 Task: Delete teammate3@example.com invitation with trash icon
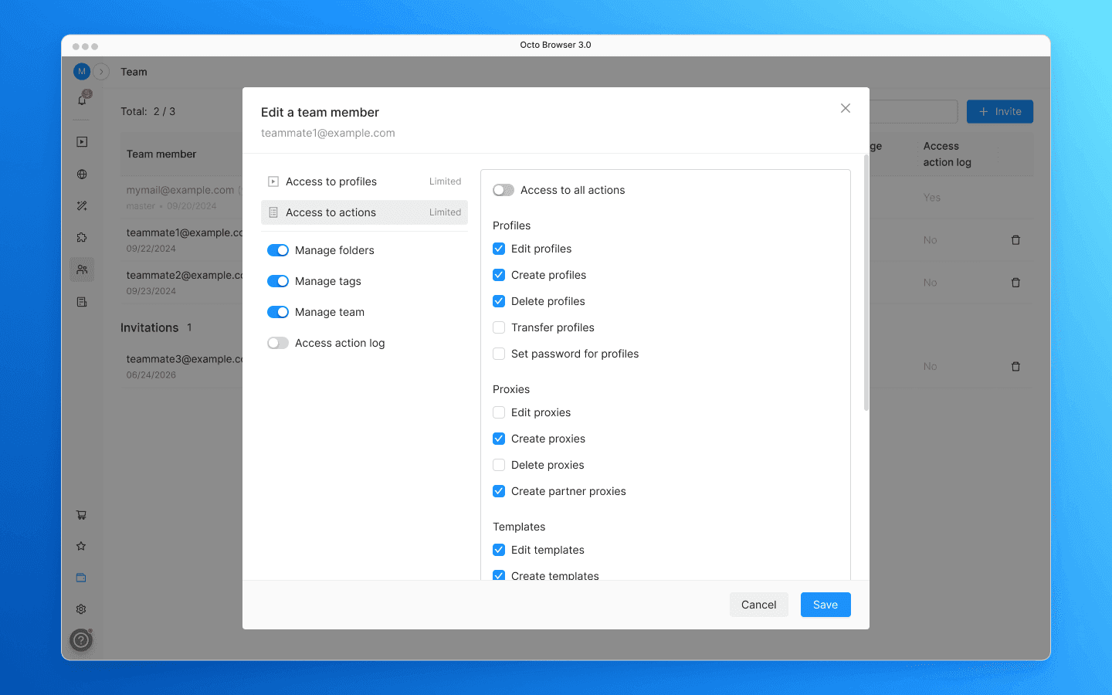click(x=1015, y=367)
